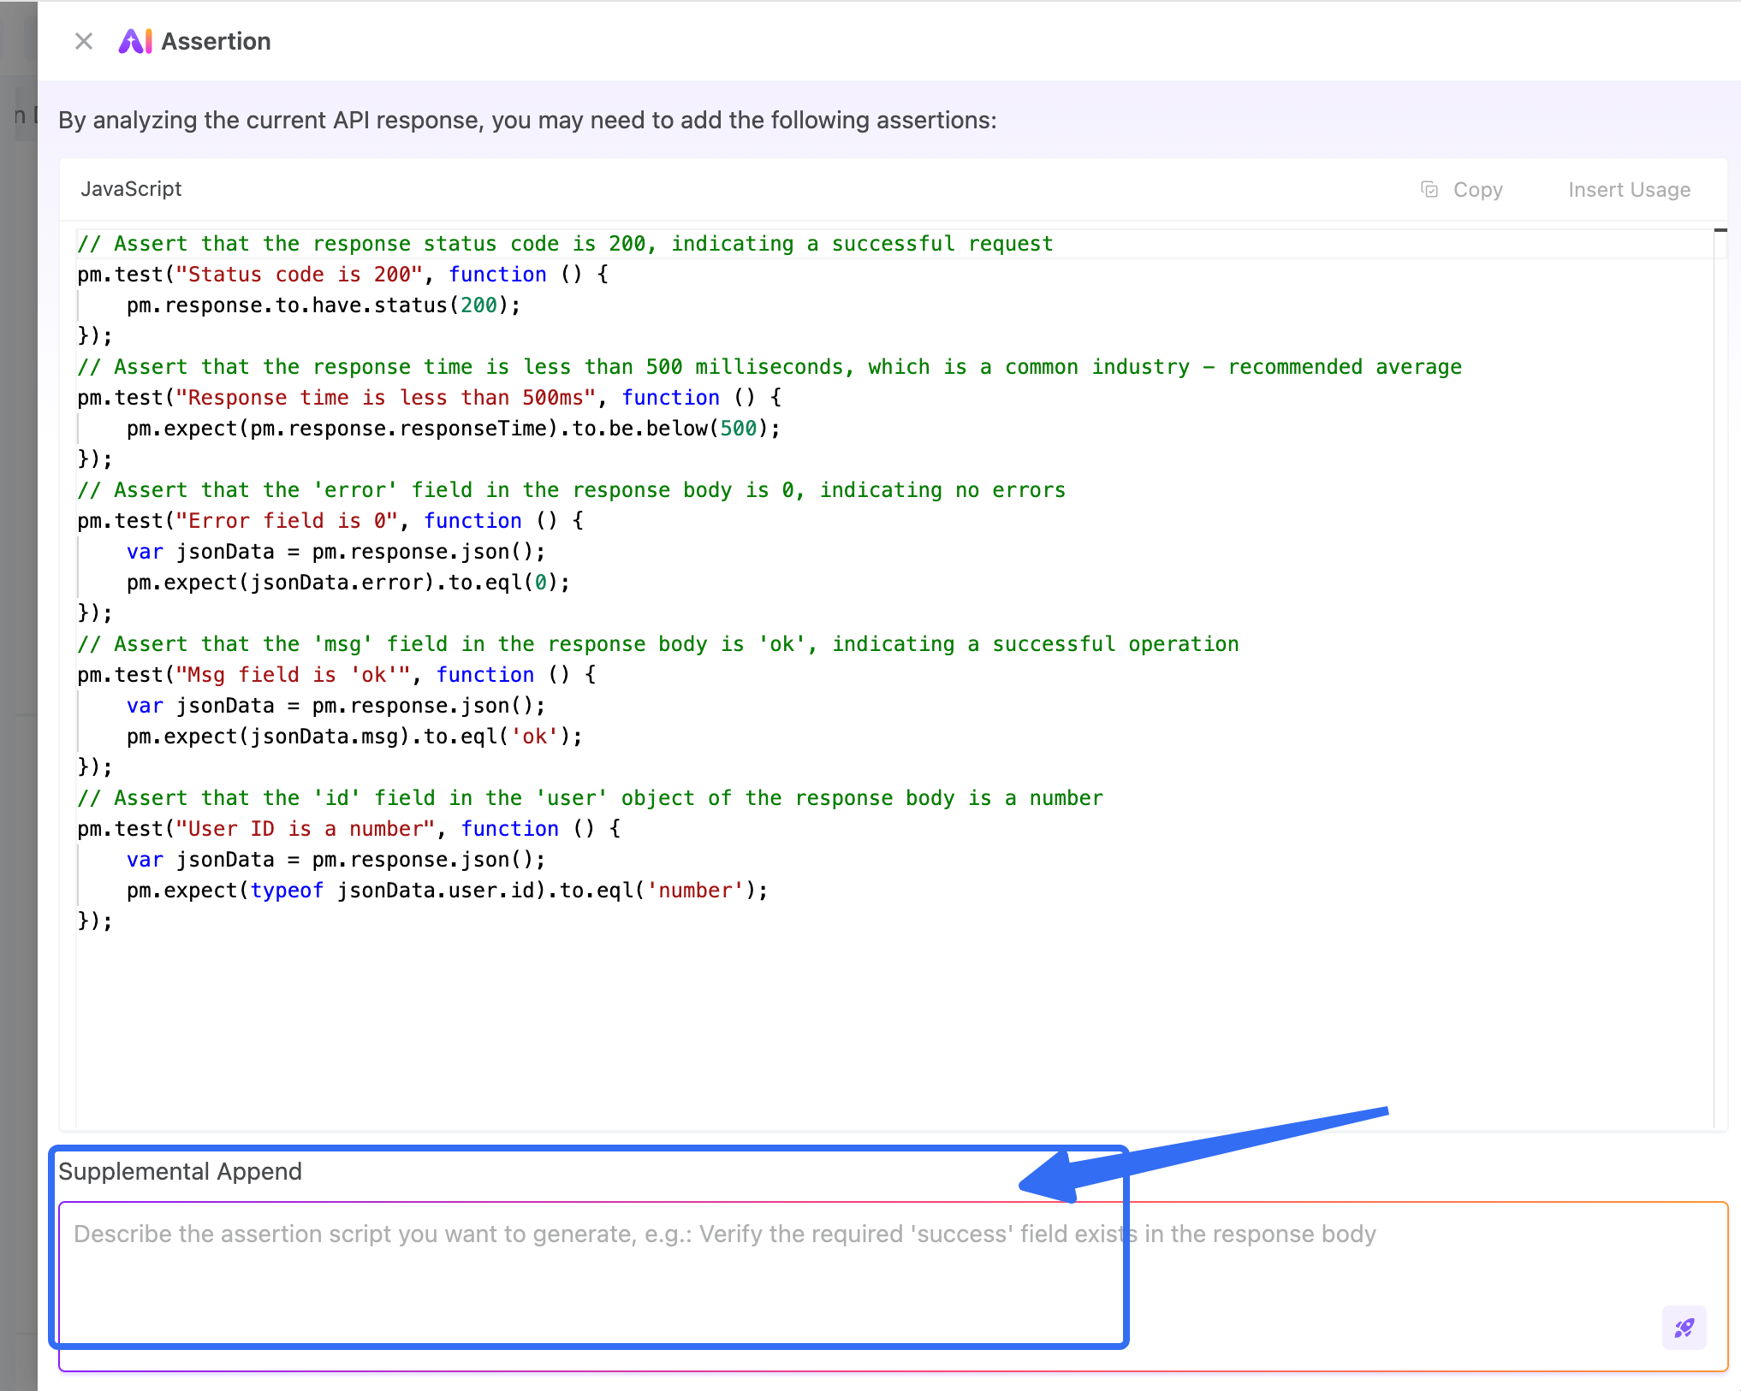Click the "Msg field is 'ok'" test line
The height and width of the screenshot is (1391, 1741).
click(336, 675)
